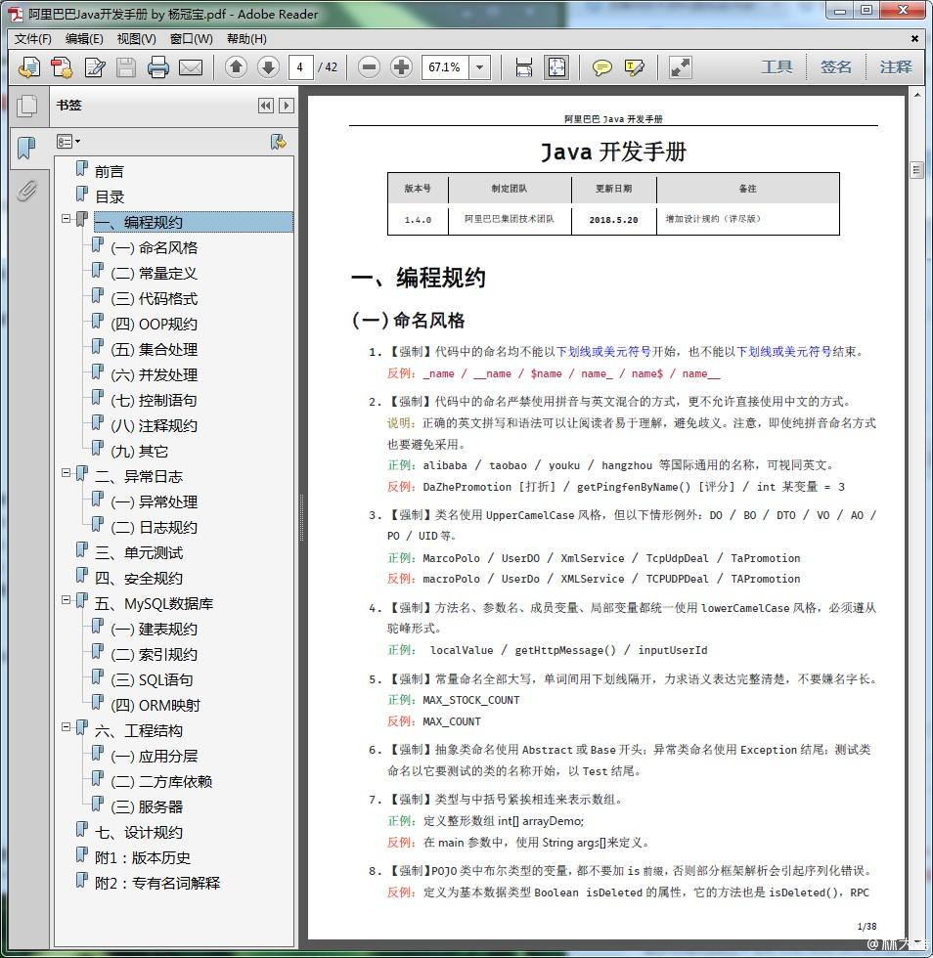Click the vertical scrollbar thumb
Viewport: 933px width, 958px height.
point(915,169)
